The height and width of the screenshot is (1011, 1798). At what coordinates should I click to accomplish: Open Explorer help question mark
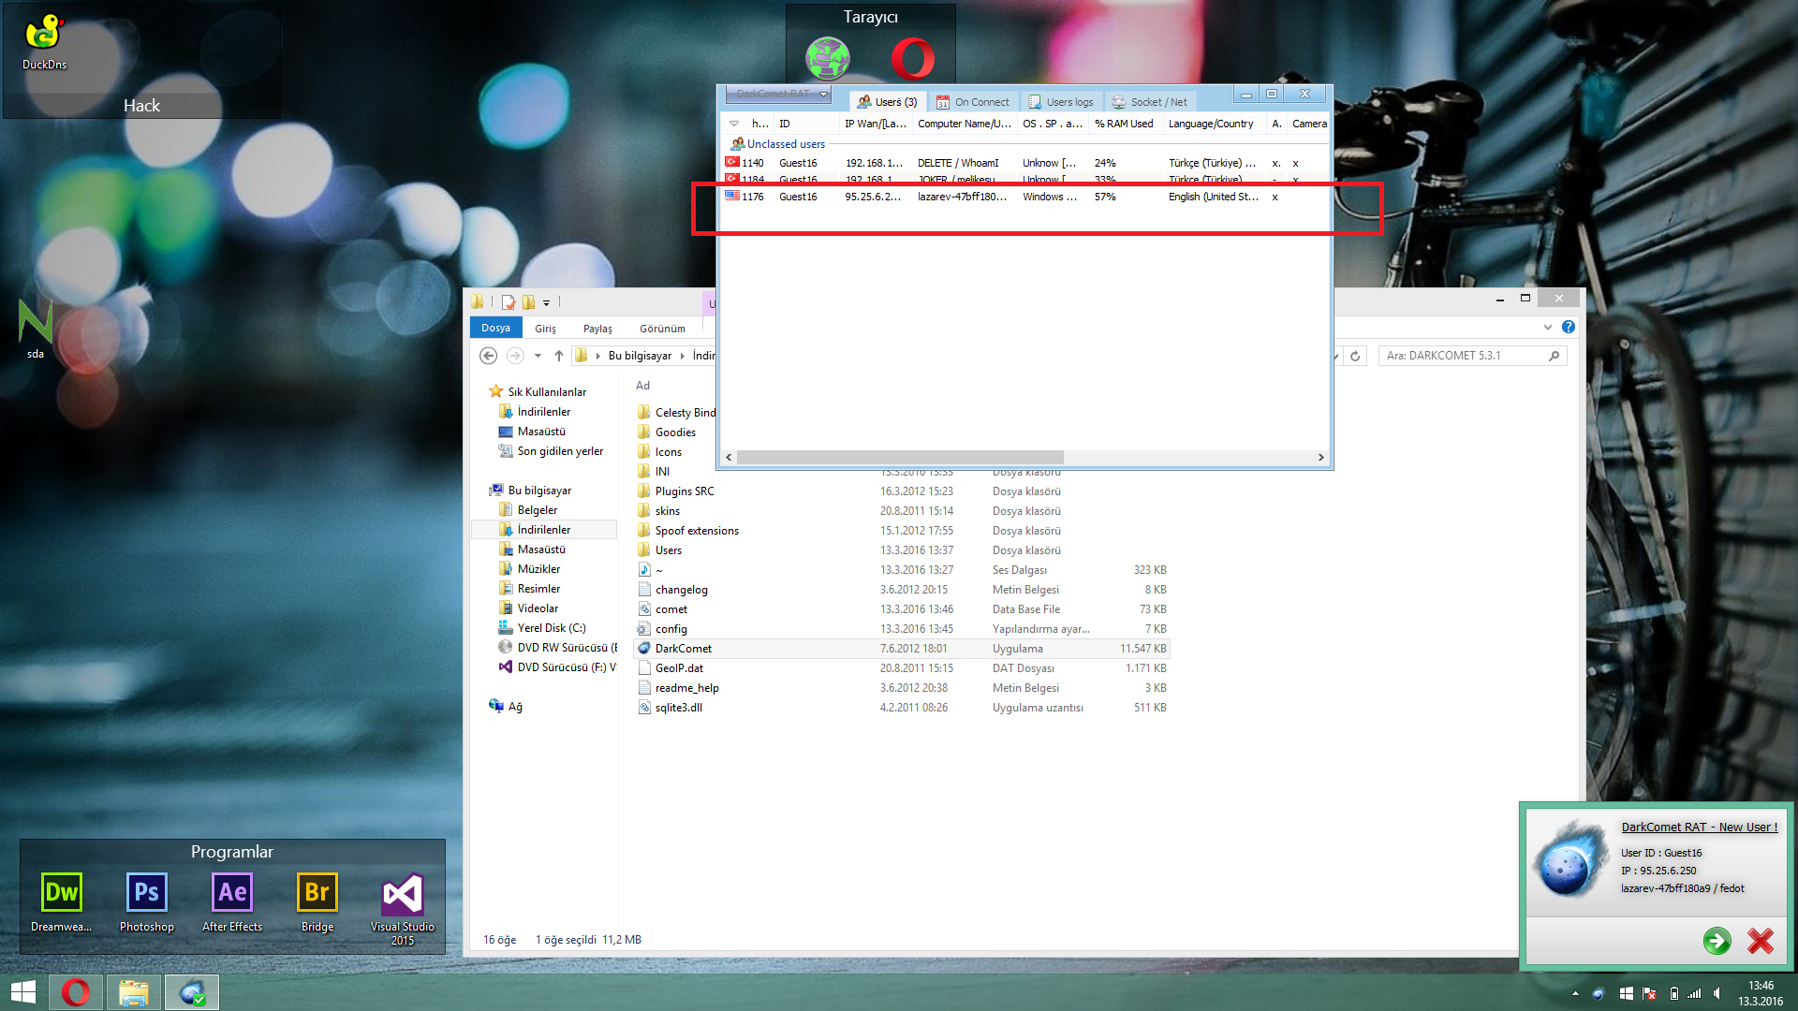[1569, 327]
